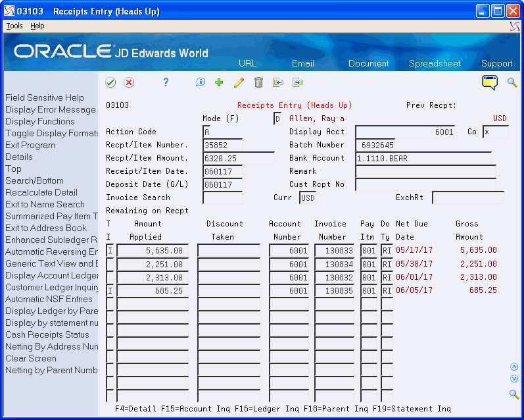
Task: Click the green checkmark OK icon
Action: (110, 82)
